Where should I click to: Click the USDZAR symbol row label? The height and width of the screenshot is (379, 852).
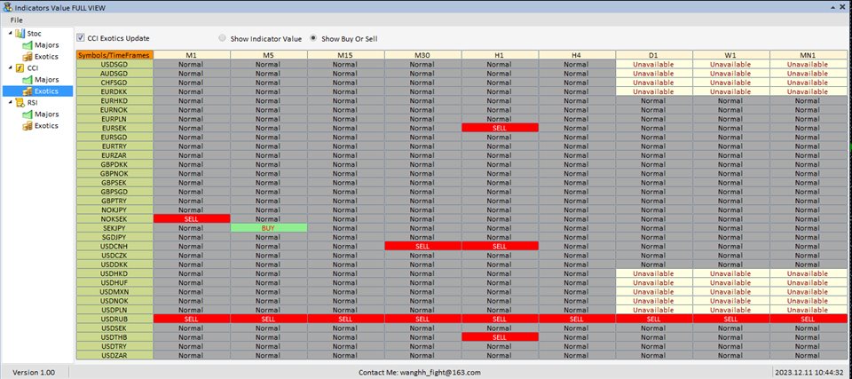114,355
